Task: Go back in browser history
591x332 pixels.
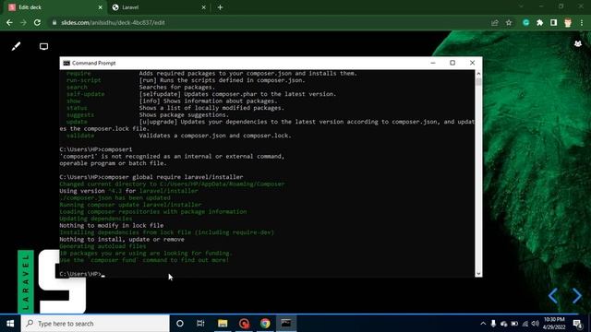Action: 9,22
